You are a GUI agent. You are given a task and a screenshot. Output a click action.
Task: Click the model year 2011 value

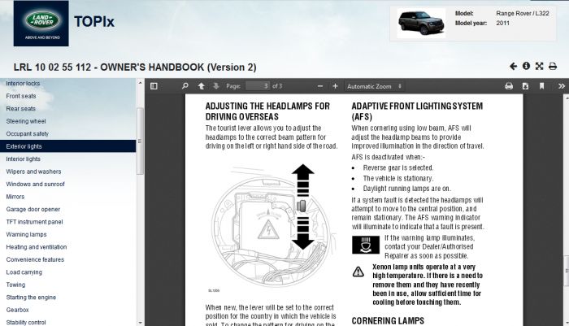[x=503, y=23]
